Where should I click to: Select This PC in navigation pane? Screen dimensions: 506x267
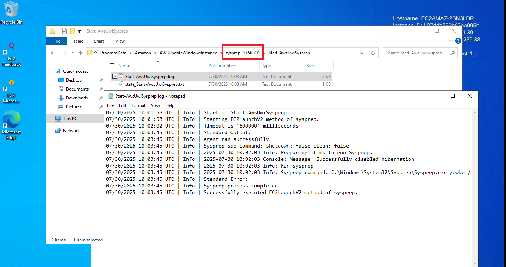tap(70, 119)
